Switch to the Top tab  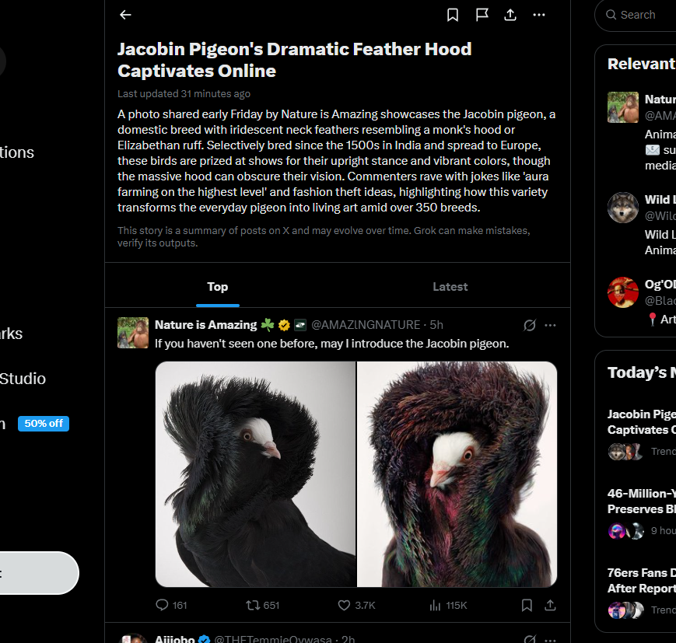pyautogui.click(x=217, y=287)
